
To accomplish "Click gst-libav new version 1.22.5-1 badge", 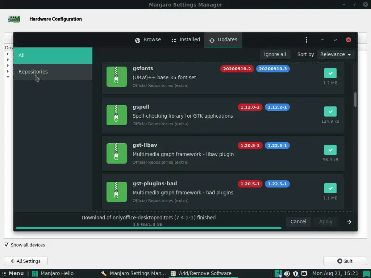I will [x=277, y=146].
